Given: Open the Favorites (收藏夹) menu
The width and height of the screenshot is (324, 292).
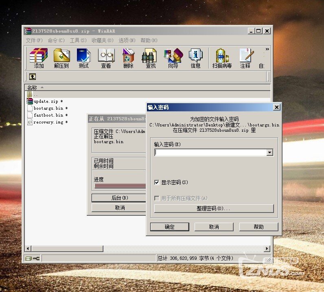Looking at the screenshot, I should coord(103,40).
